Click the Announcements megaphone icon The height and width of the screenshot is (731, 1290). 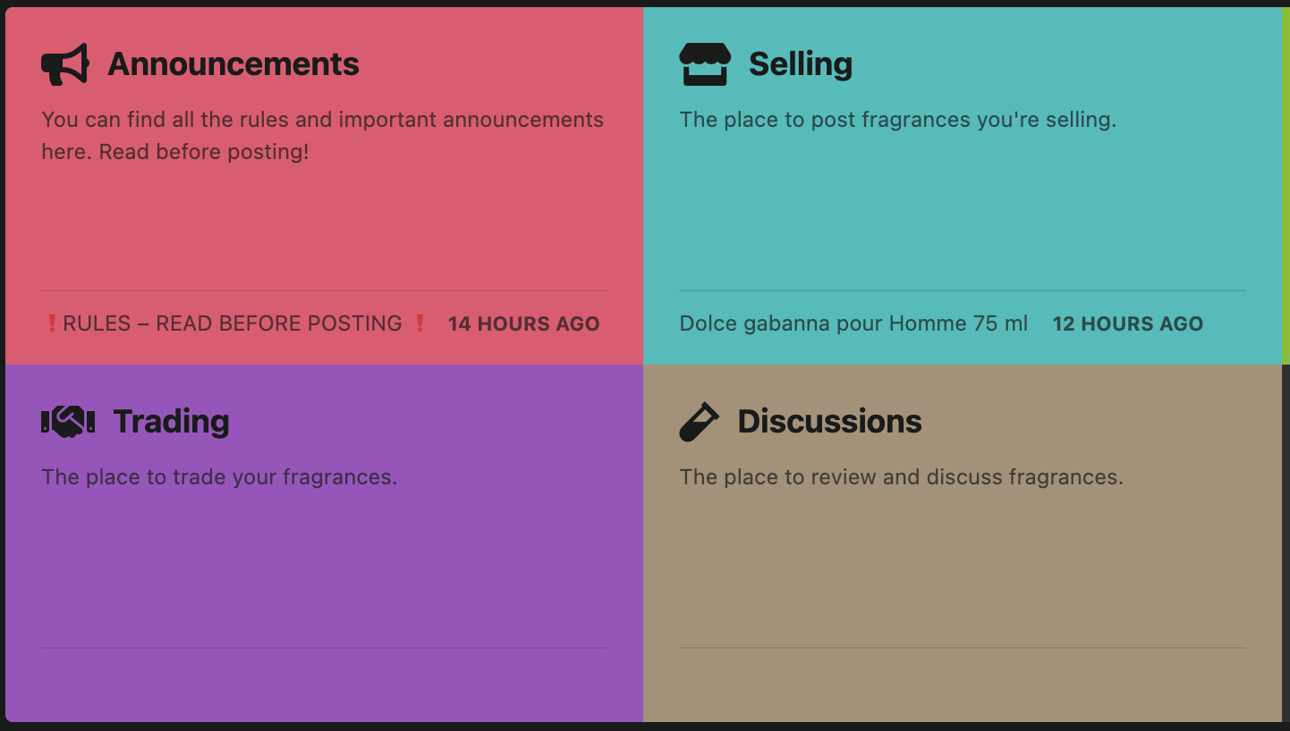tap(65, 64)
